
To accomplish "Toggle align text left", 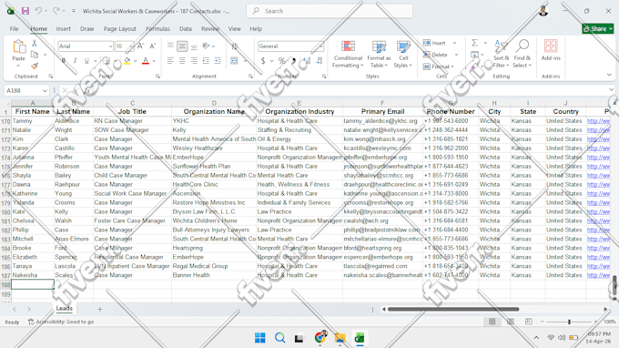I will (170, 61).
